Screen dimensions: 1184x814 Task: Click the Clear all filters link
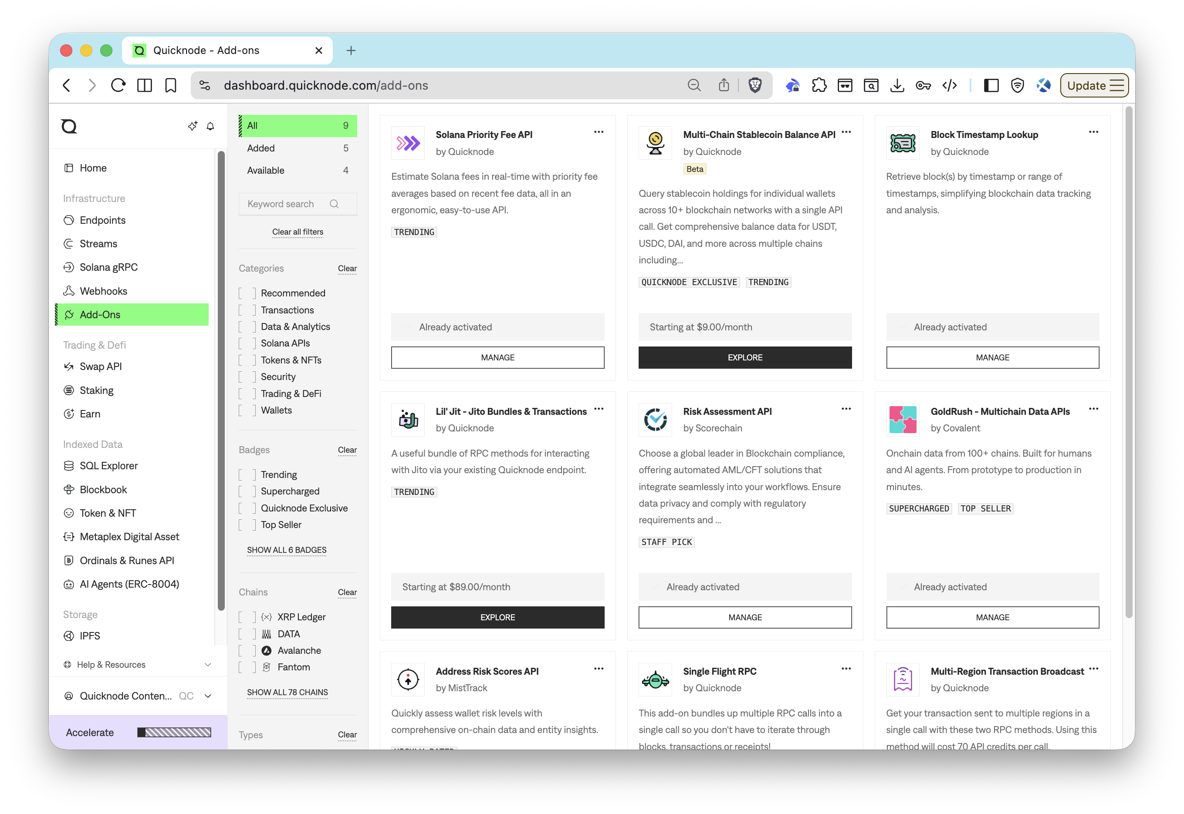point(298,232)
